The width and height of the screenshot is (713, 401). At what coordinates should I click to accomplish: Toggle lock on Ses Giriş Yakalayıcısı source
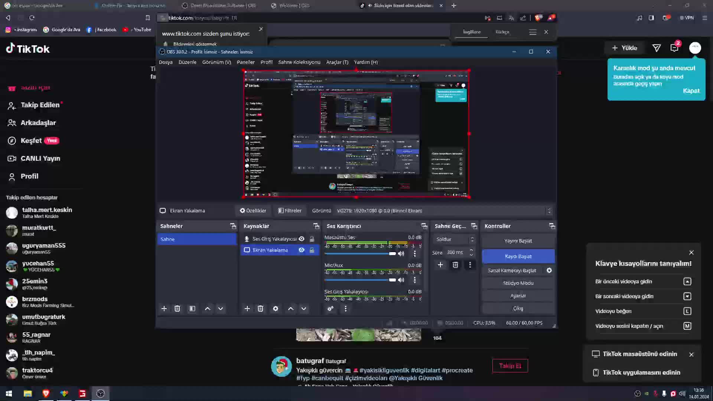[x=312, y=239]
